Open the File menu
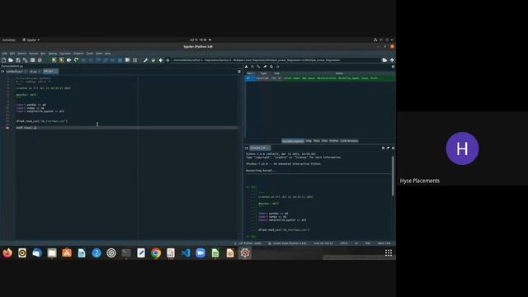 (x=5, y=53)
